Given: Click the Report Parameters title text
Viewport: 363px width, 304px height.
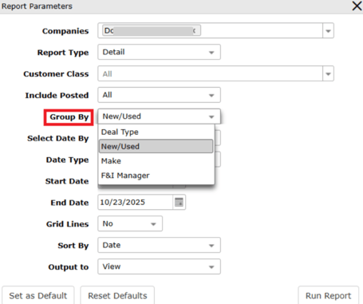Looking at the screenshot, I should tap(37, 6).
